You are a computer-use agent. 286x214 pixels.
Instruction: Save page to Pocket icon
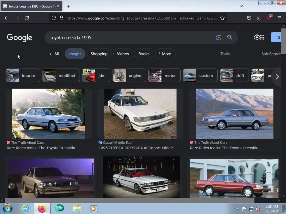tap(249, 18)
